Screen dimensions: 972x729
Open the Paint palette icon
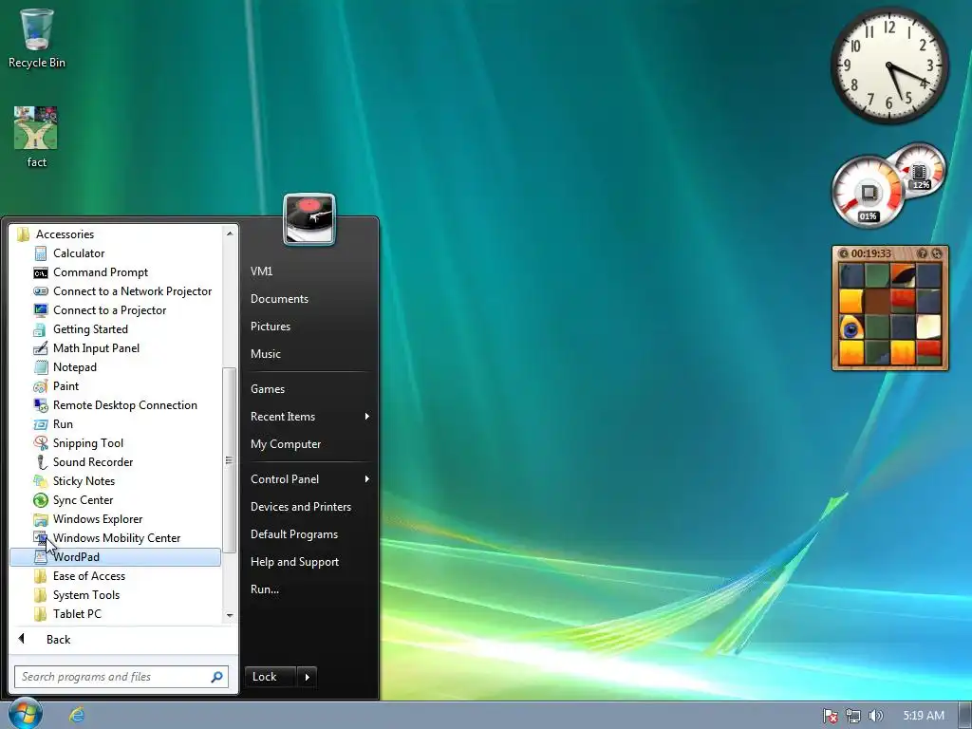click(41, 386)
